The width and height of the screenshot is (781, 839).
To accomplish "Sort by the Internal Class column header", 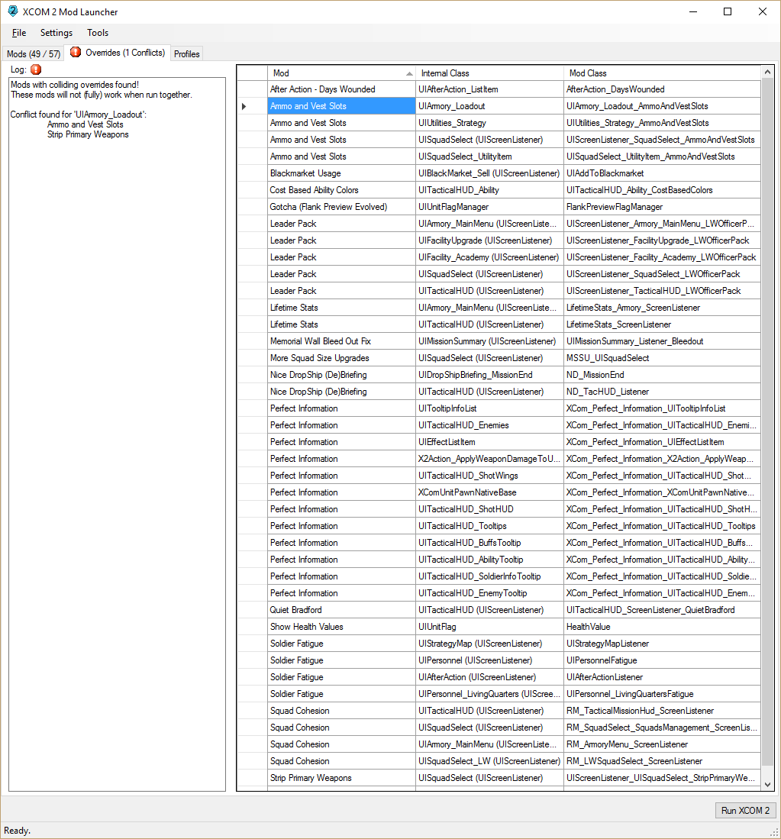I will tap(489, 73).
